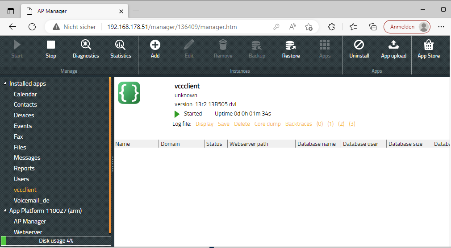Click the Core dump link

tap(267, 124)
